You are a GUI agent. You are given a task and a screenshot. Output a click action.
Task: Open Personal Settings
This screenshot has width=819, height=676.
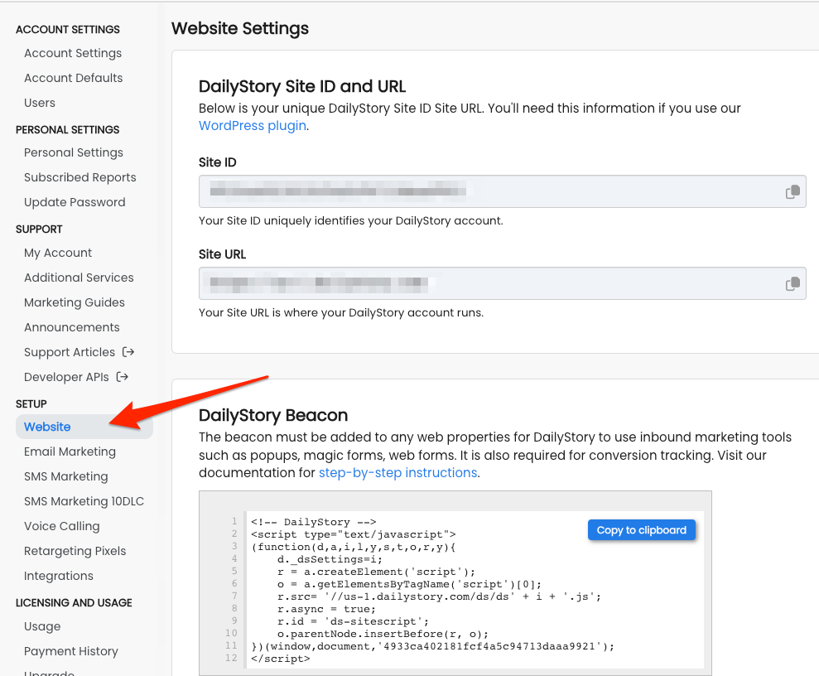(74, 152)
